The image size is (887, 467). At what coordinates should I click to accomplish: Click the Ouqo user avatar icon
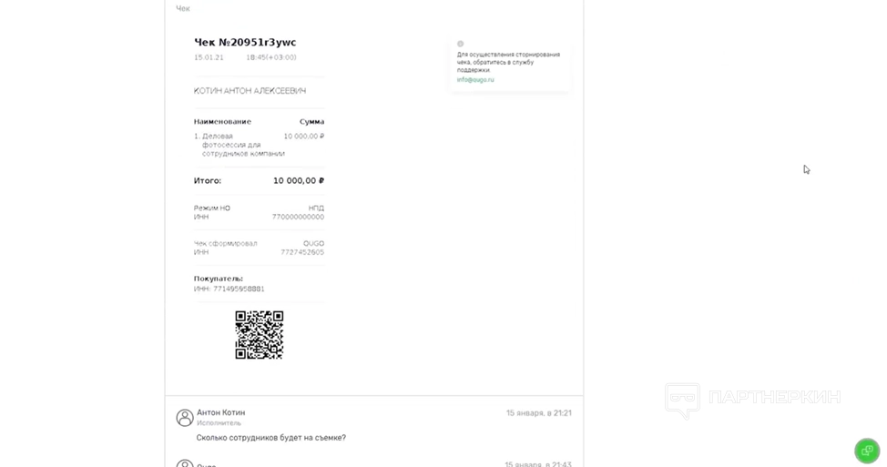185,463
